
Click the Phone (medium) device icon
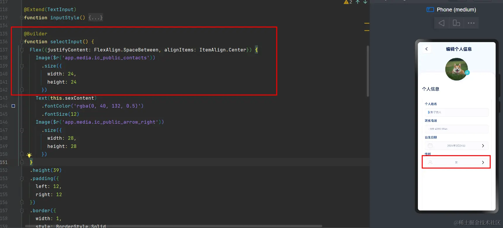pos(430,10)
